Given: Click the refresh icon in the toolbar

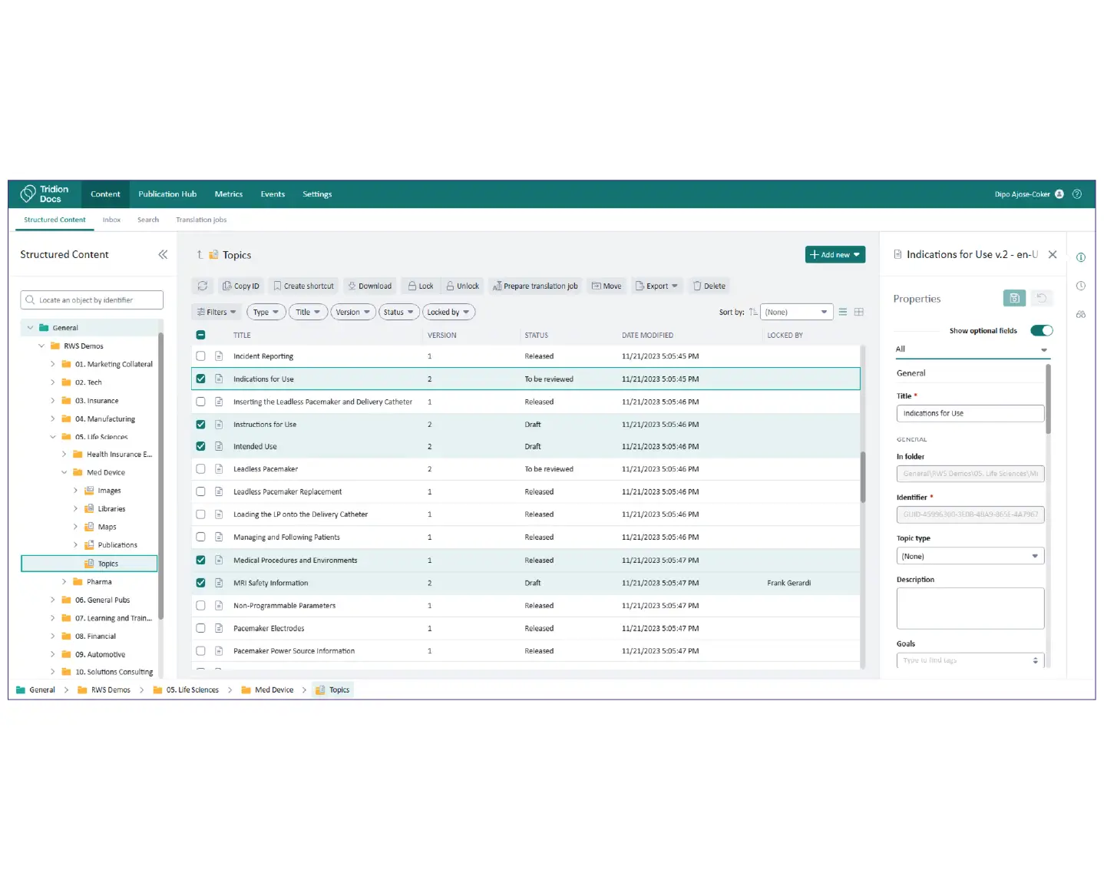Looking at the screenshot, I should point(203,286).
